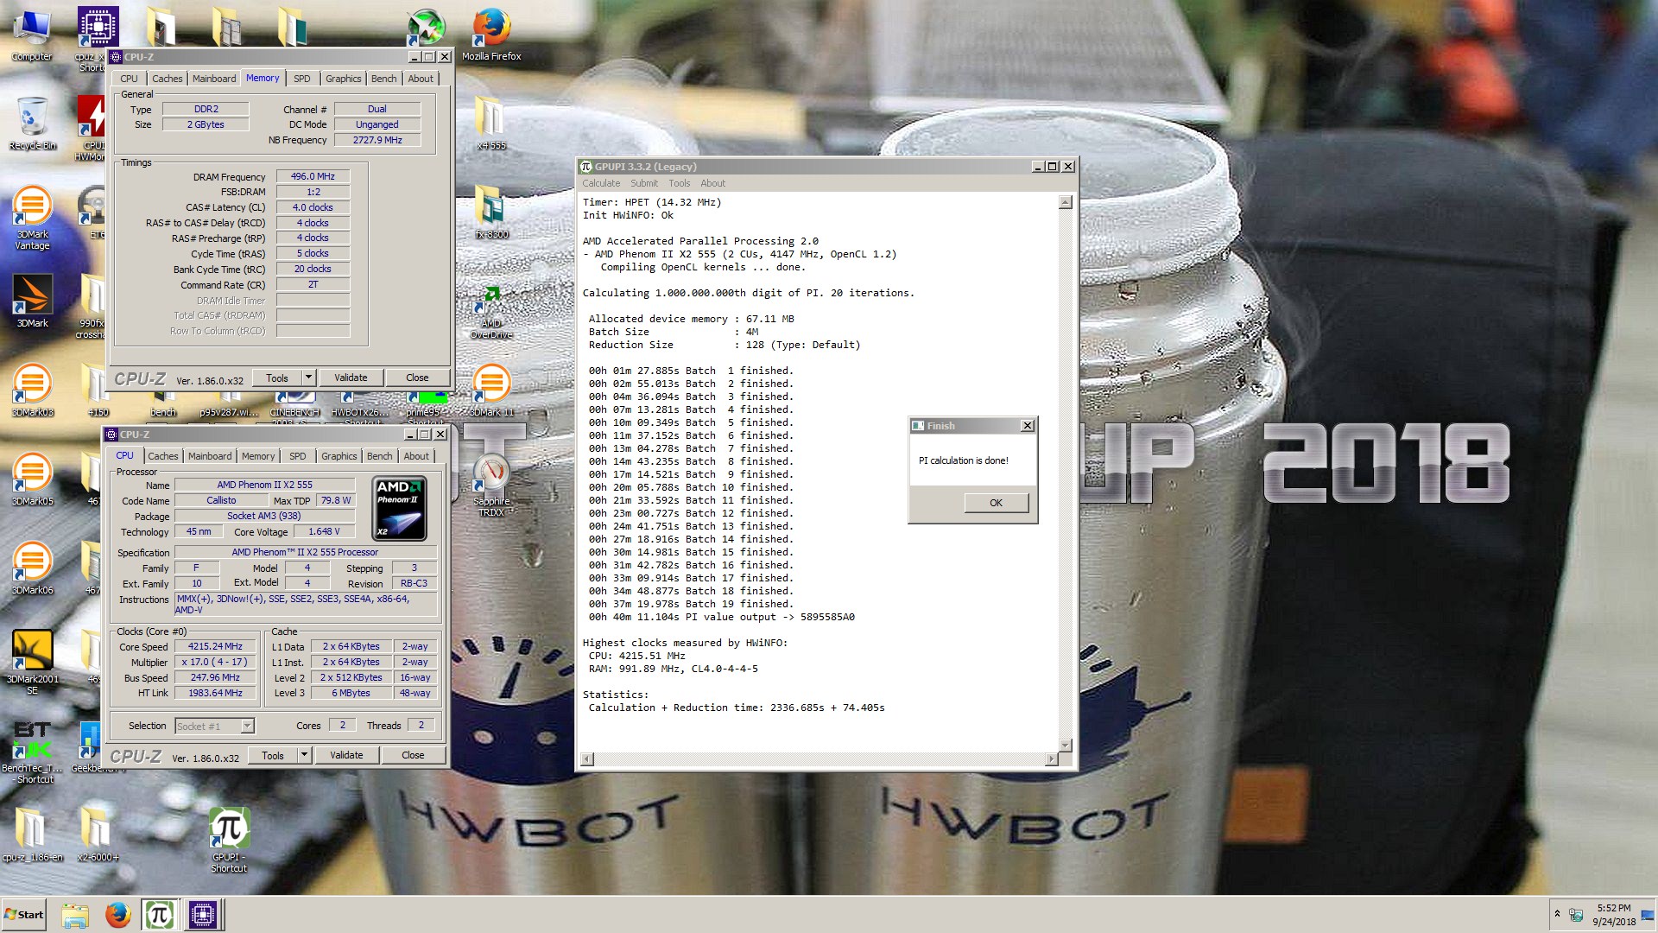1658x933 pixels.
Task: Open Bench tab in upper CPU-Z window
Action: [x=384, y=79]
